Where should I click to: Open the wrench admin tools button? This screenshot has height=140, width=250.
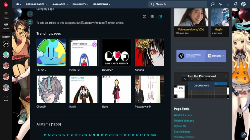pos(244,135)
